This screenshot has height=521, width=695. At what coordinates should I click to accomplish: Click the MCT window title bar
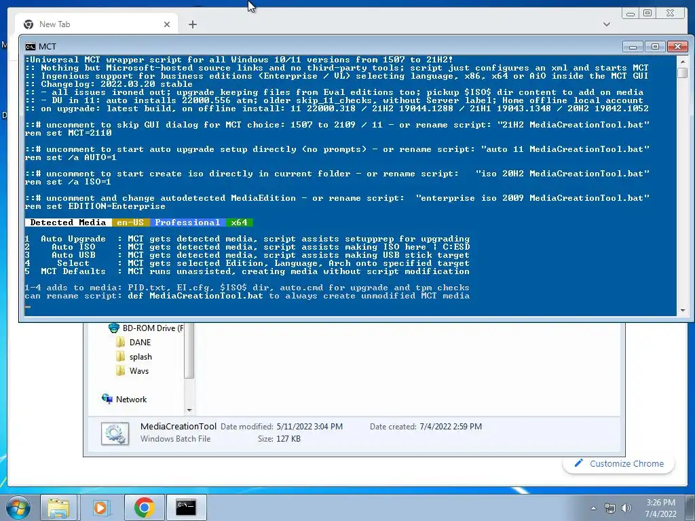click(328, 47)
